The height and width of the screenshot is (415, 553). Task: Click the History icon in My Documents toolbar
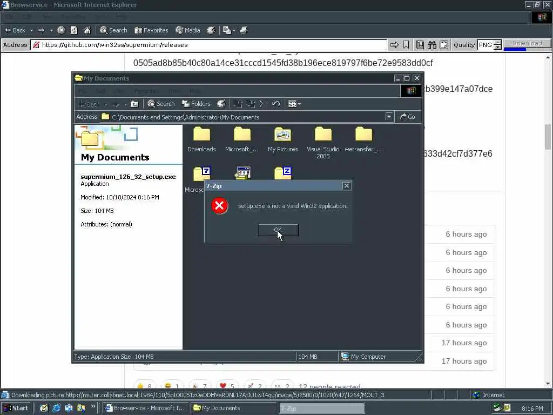click(221, 104)
